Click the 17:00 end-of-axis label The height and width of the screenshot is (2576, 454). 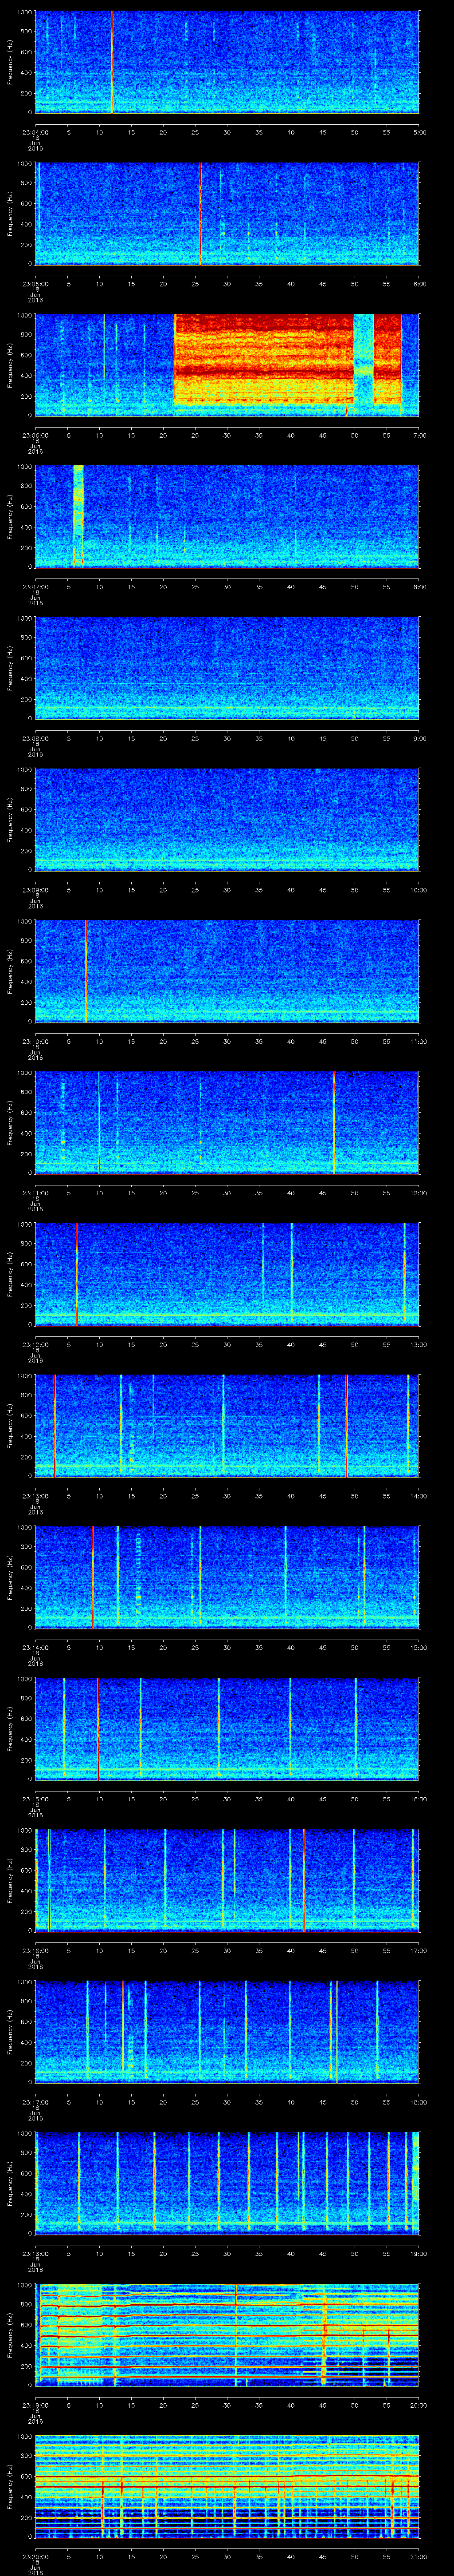tap(418, 1950)
